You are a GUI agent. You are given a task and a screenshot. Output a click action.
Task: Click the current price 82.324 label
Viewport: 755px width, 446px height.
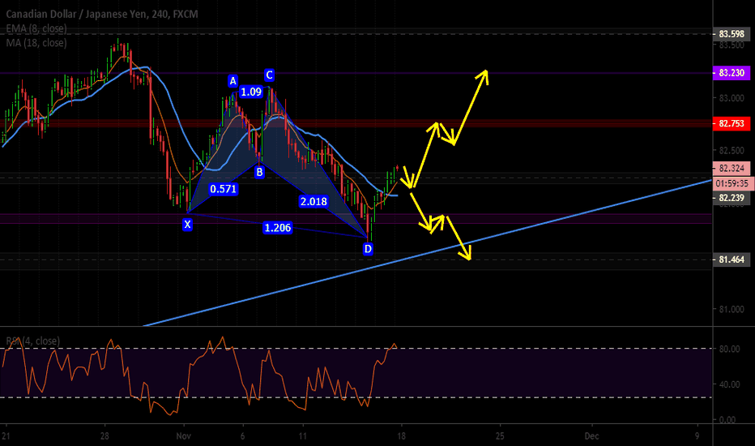[x=732, y=169]
